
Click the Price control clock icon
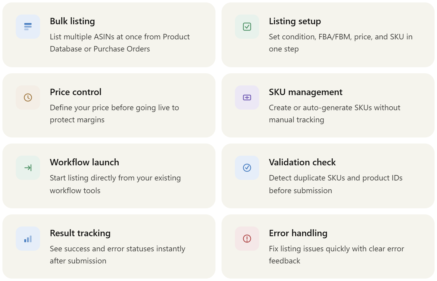point(28,98)
